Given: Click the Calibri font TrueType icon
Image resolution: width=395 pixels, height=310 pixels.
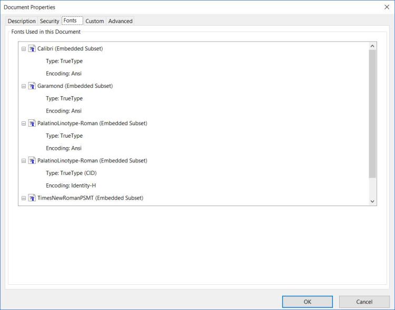Looking at the screenshot, I should tap(32, 49).
